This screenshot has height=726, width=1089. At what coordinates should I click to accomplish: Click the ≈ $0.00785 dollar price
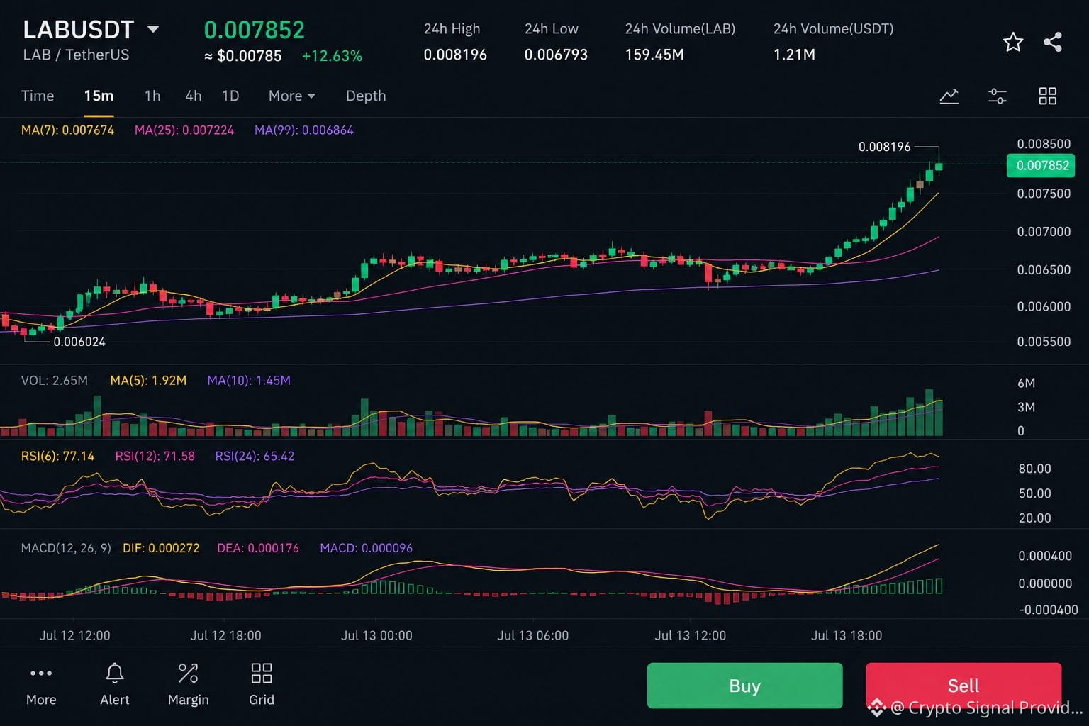coord(243,56)
